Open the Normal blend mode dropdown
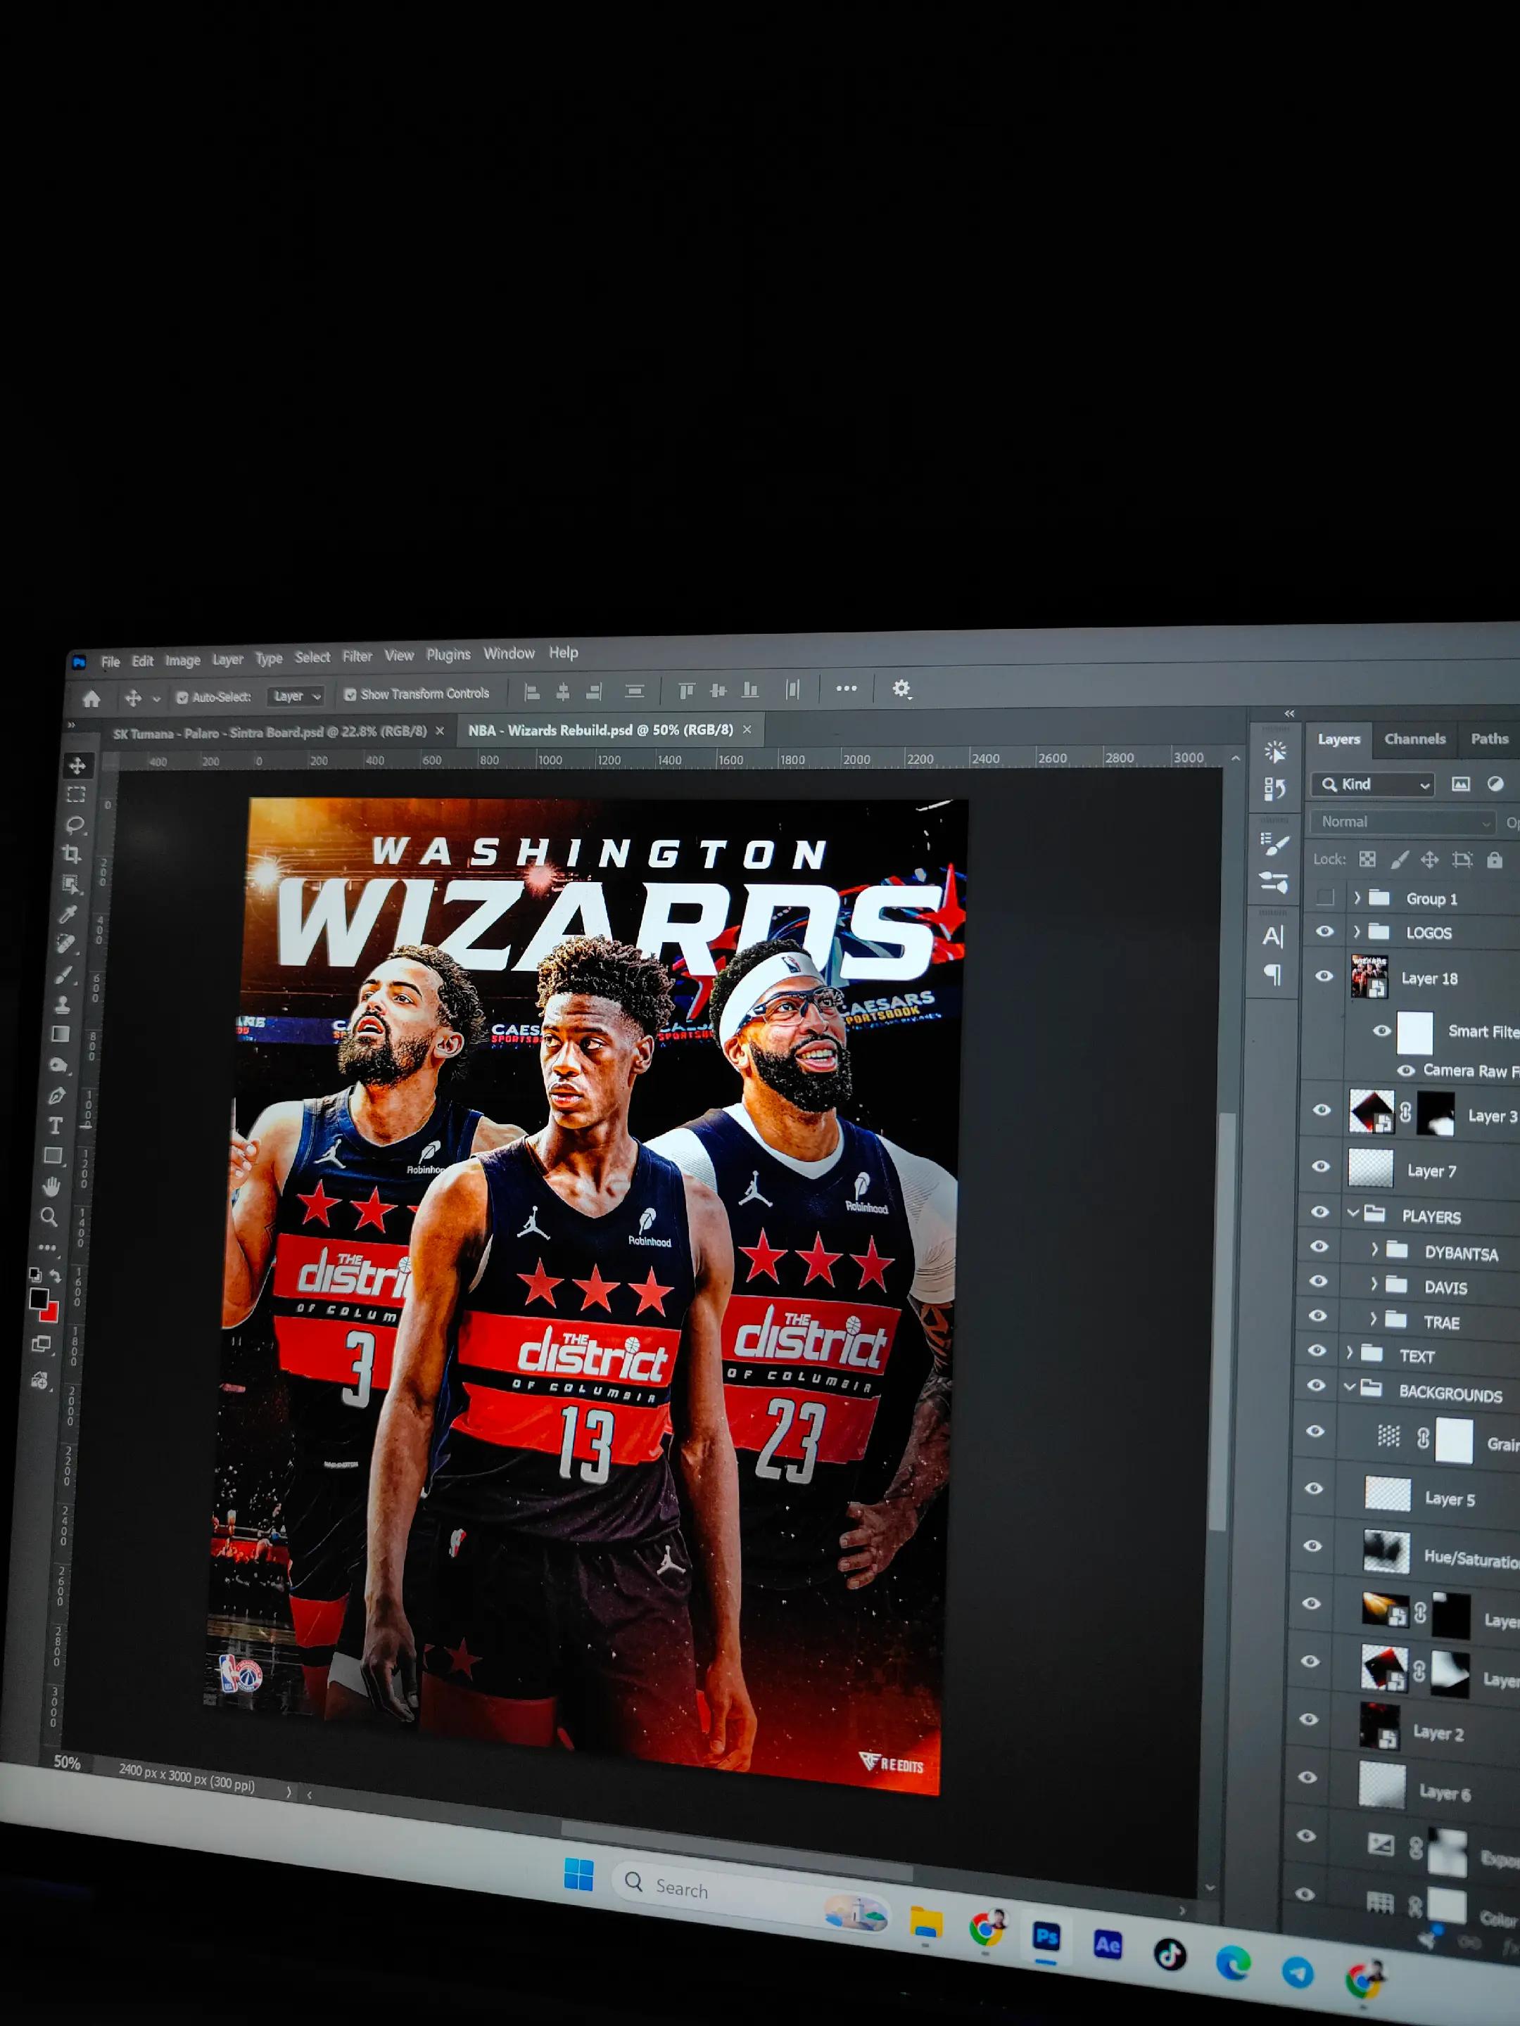Image resolution: width=1520 pixels, height=2026 pixels. [1402, 822]
